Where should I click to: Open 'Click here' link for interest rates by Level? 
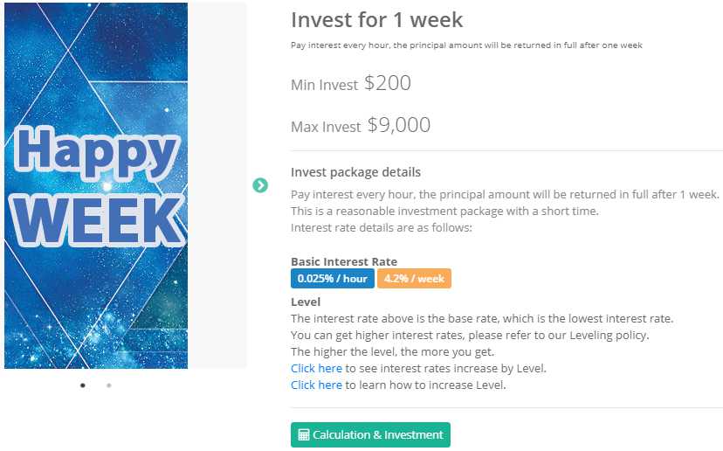pyautogui.click(x=316, y=369)
